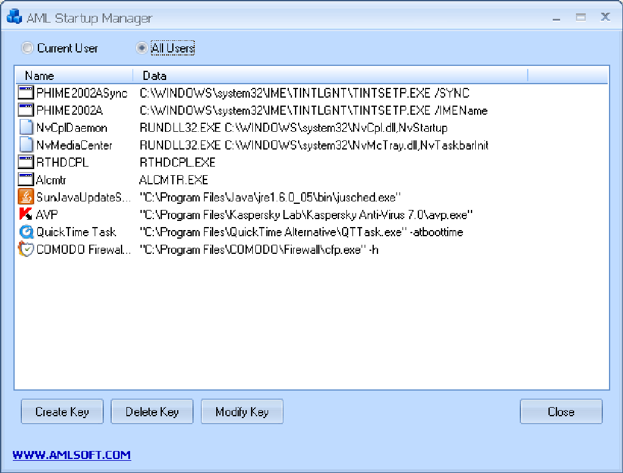Viewport: 623px width, 473px height.
Task: Click the RTHDCPL entry icon
Action: (x=26, y=162)
